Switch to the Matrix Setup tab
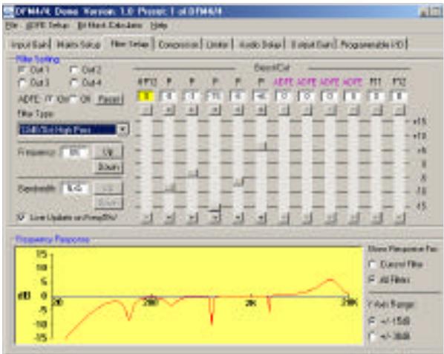The image size is (444, 354). tap(79, 45)
